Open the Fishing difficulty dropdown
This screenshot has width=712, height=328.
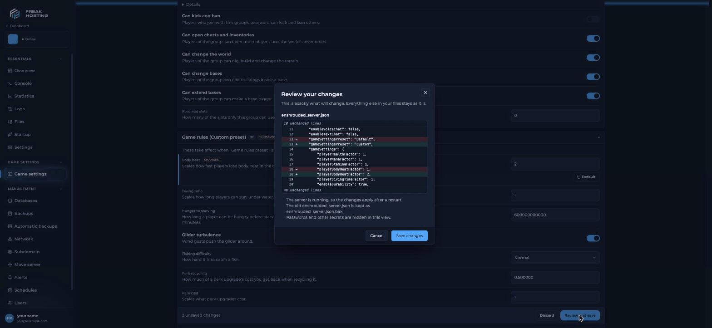click(555, 258)
